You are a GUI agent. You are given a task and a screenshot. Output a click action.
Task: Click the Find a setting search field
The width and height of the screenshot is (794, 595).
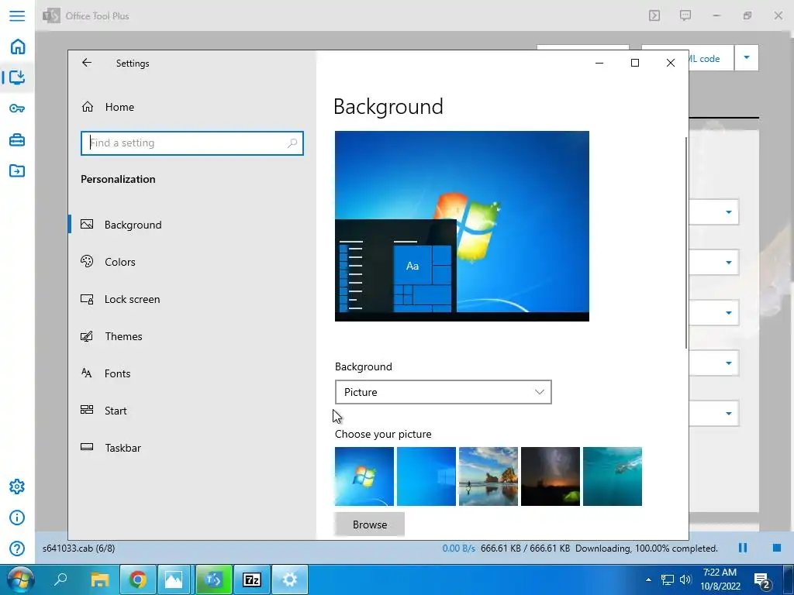click(x=192, y=143)
